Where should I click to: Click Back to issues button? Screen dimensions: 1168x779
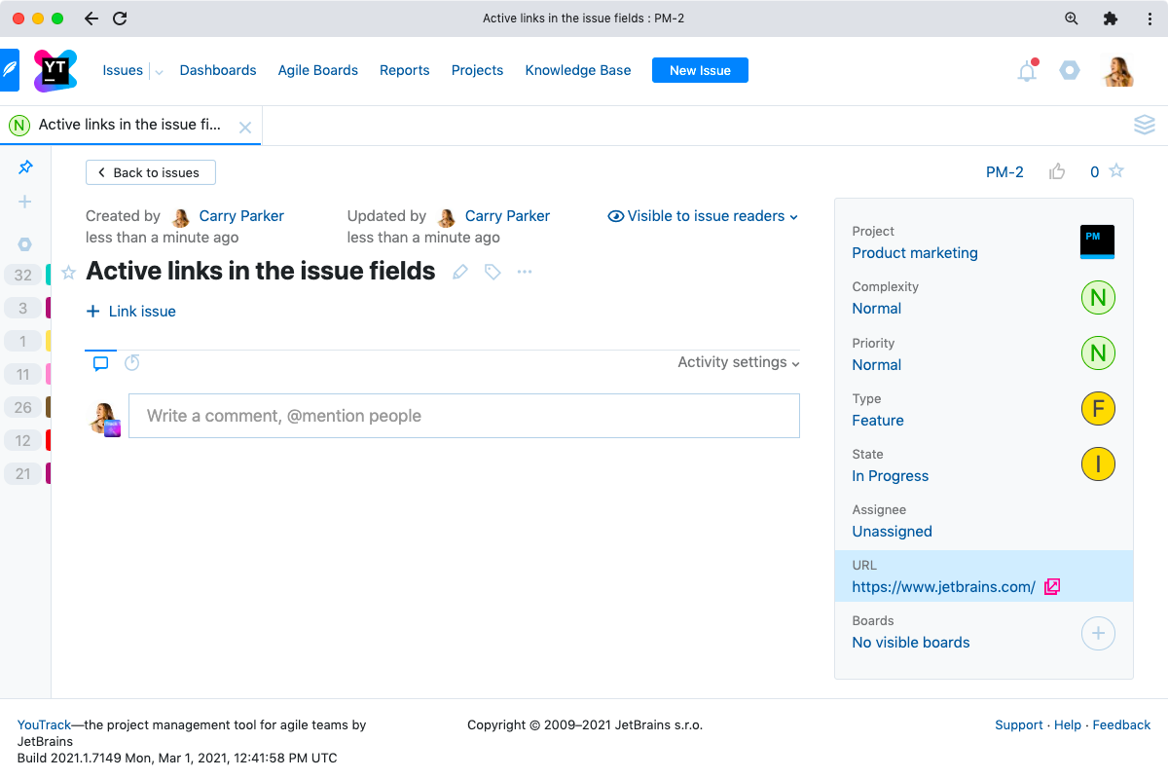click(x=151, y=172)
